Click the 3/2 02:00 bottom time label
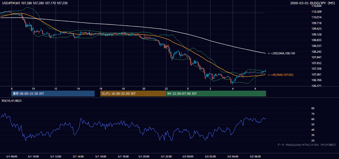Screen dimensions: 339x159 (211, 157)
